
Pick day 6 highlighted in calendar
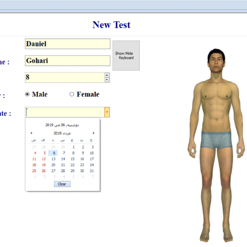(x=54, y=153)
